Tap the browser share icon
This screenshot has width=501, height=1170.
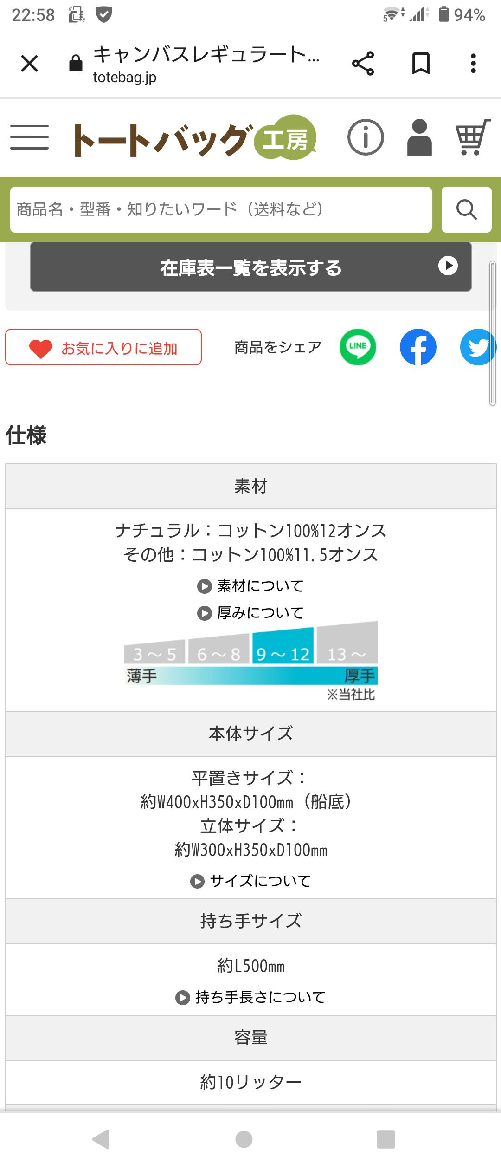pyautogui.click(x=363, y=64)
